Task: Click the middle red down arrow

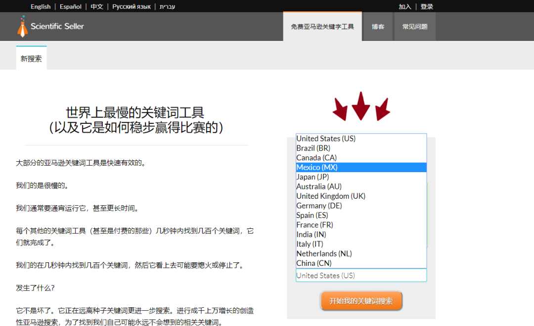Action: coord(361,105)
